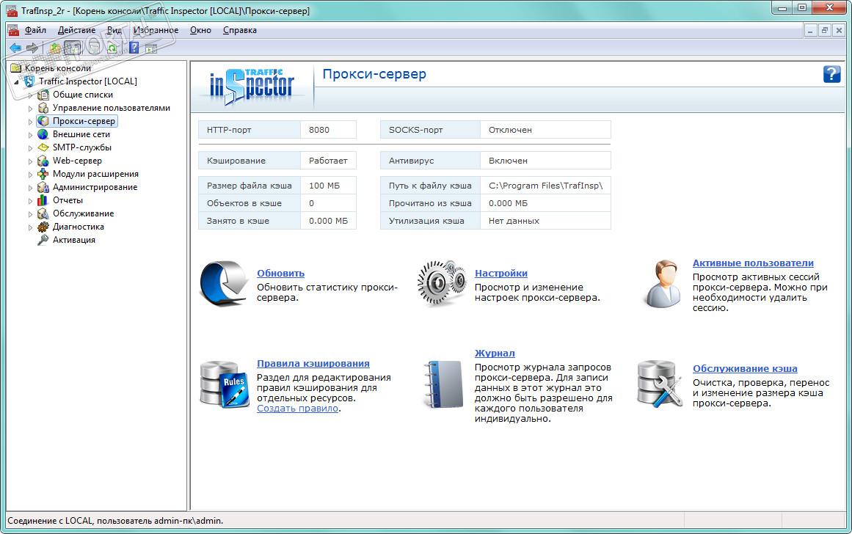Open the Активные пользователи link

pos(753,263)
